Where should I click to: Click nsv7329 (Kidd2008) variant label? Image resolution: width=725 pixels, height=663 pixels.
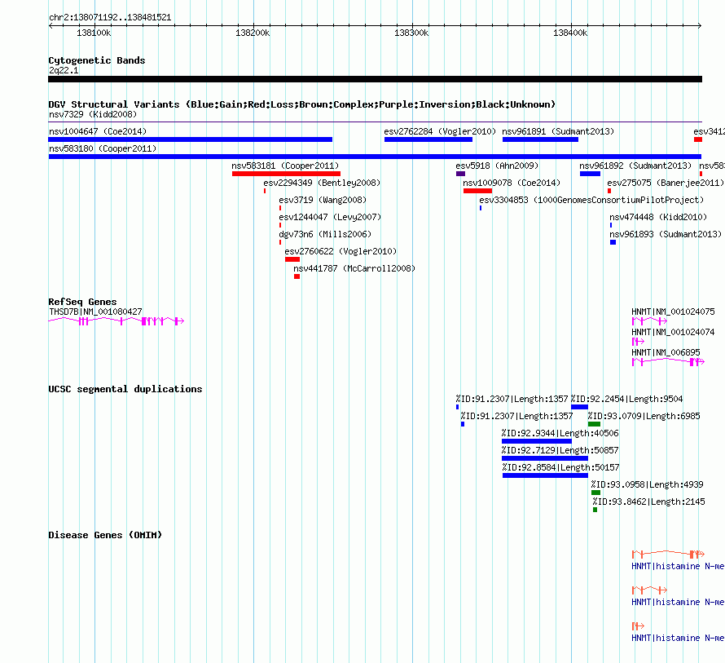click(93, 114)
